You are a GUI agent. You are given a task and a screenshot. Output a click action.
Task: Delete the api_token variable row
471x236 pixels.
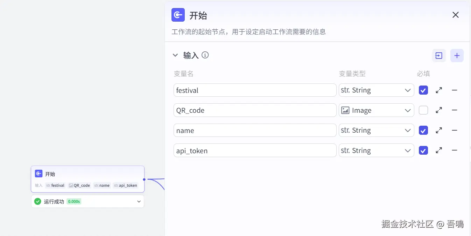point(455,150)
